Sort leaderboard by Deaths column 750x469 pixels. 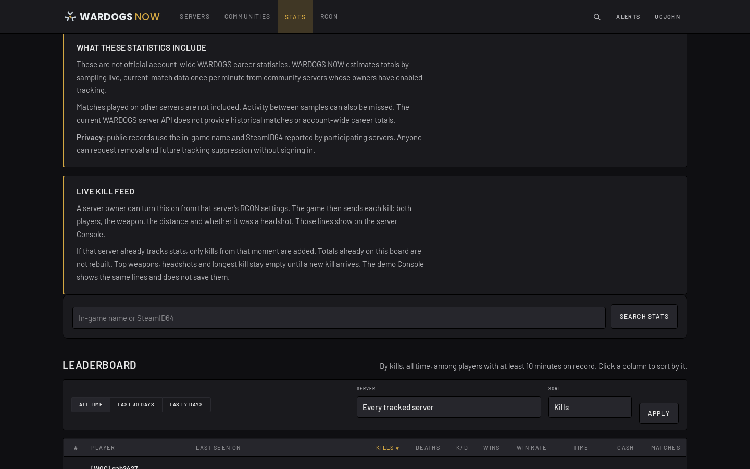[428, 448]
